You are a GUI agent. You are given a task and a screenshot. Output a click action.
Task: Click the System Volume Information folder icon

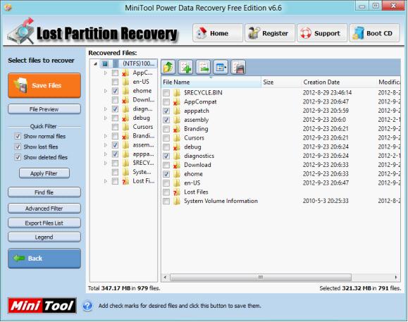(x=177, y=201)
